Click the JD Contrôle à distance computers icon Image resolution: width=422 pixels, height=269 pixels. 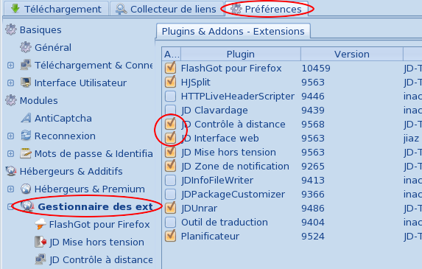pos(41,259)
